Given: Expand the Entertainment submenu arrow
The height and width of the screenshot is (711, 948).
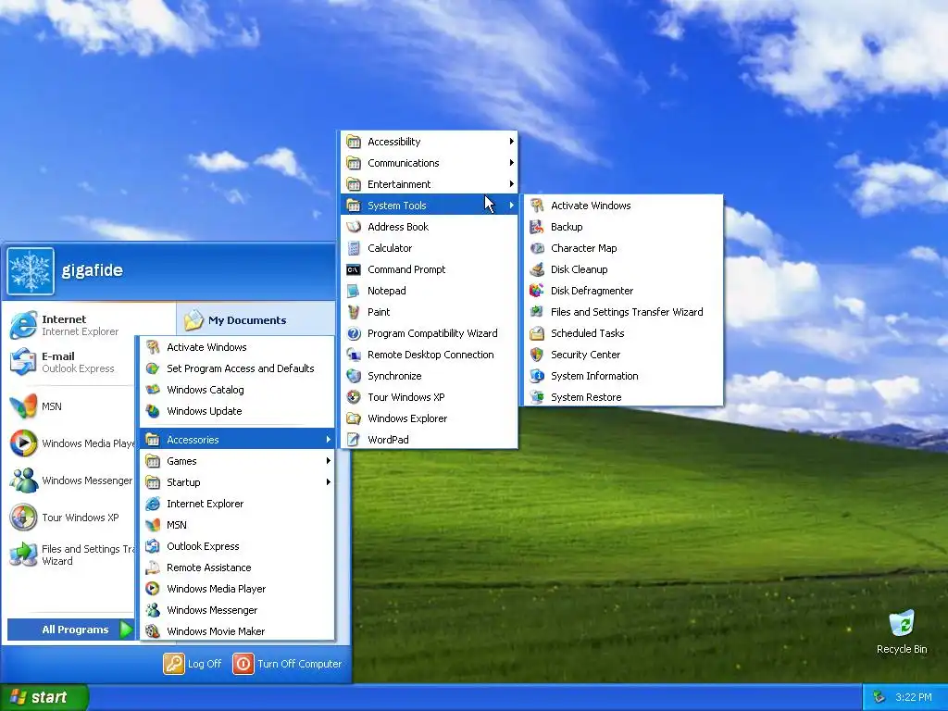Looking at the screenshot, I should click(x=511, y=184).
